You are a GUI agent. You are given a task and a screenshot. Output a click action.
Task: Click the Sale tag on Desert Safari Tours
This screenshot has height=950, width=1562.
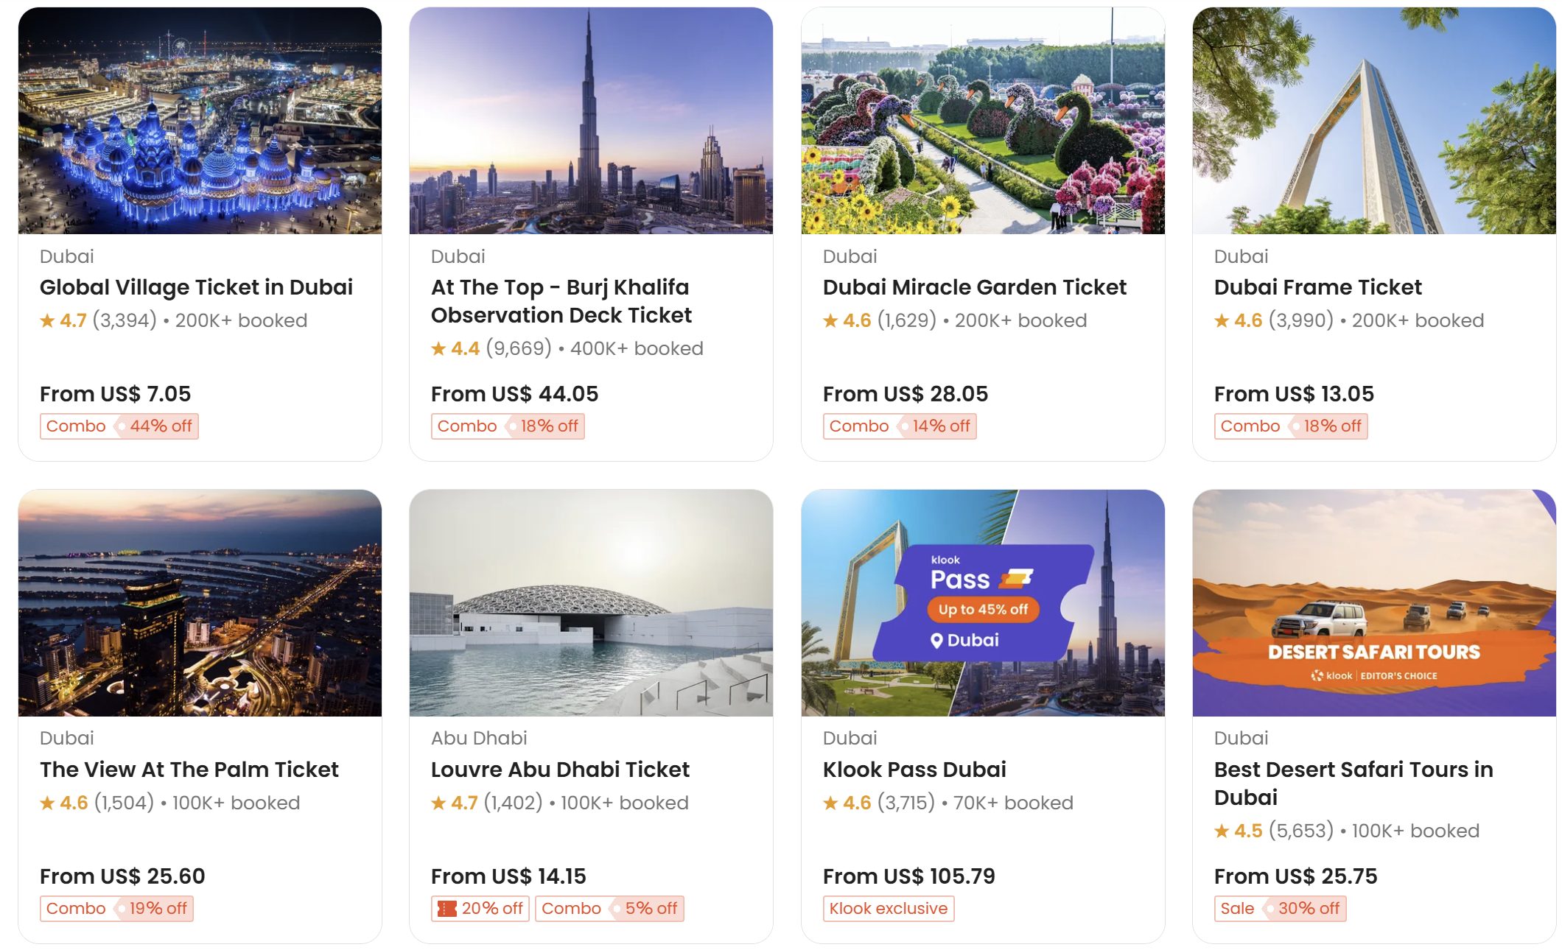click(1237, 909)
